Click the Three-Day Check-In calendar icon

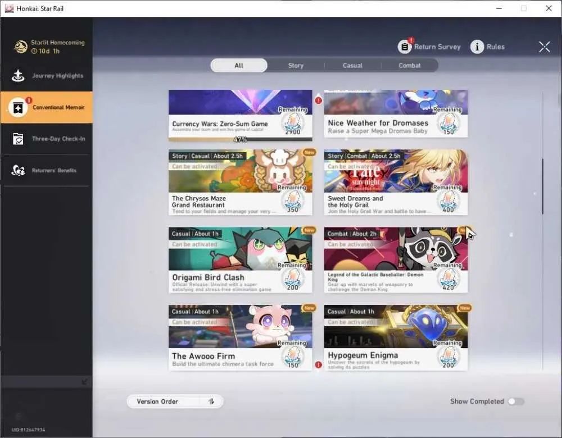tap(18, 139)
